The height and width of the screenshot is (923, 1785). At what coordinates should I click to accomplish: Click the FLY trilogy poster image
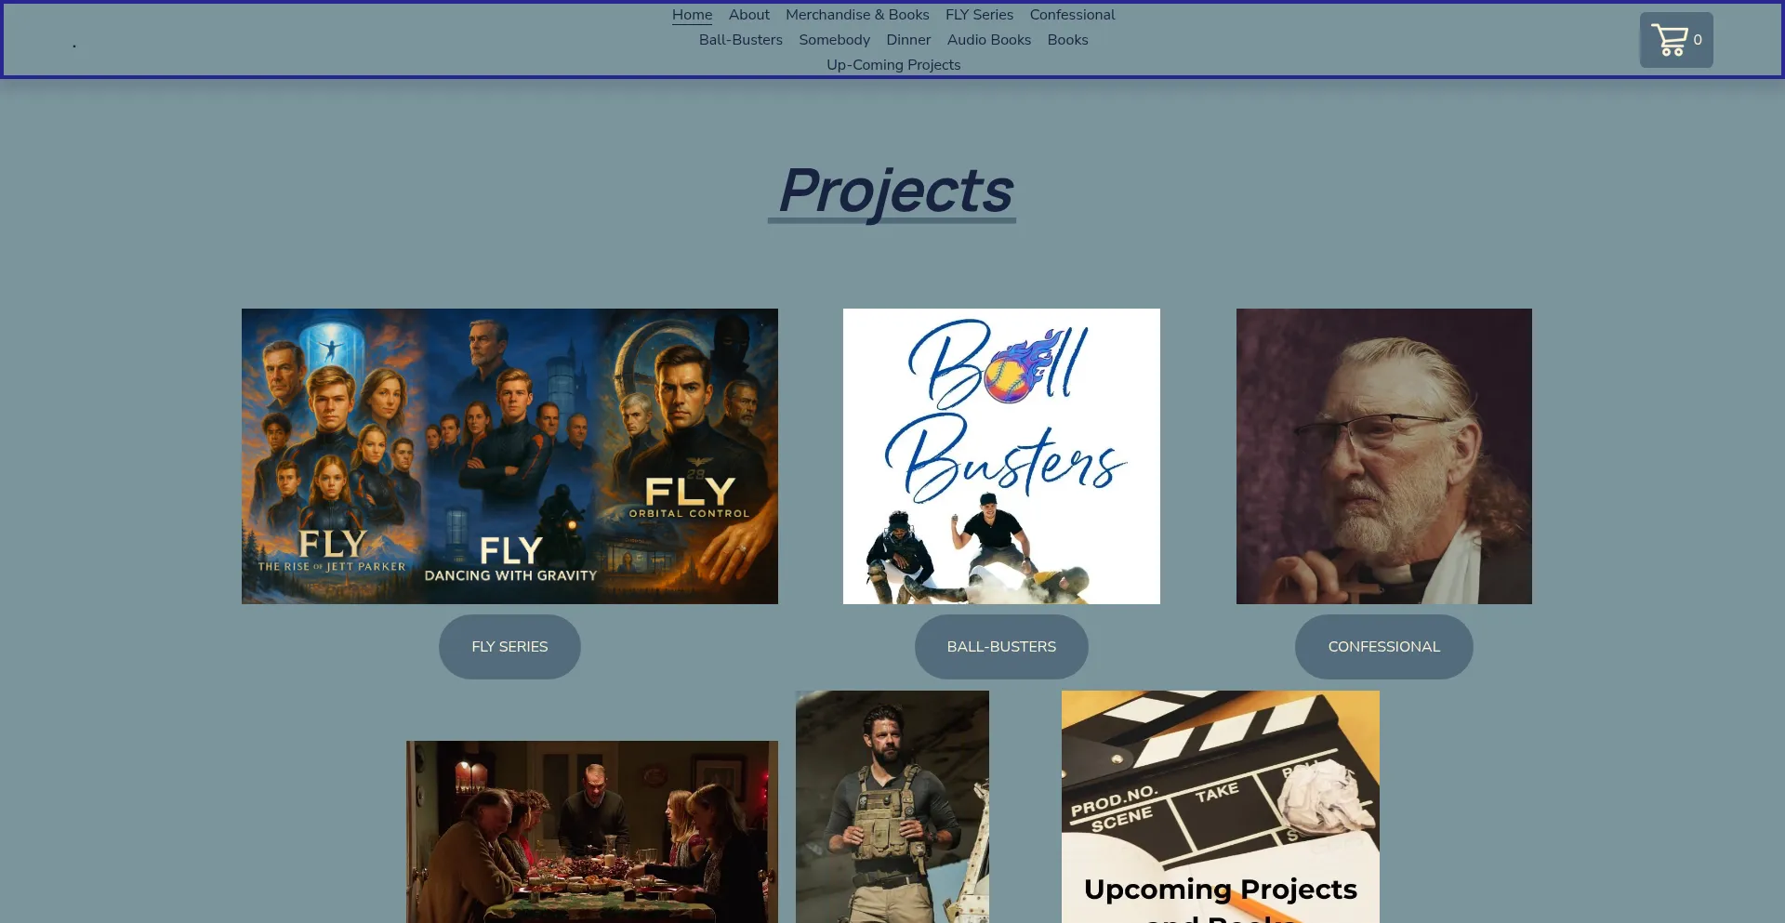(x=509, y=456)
